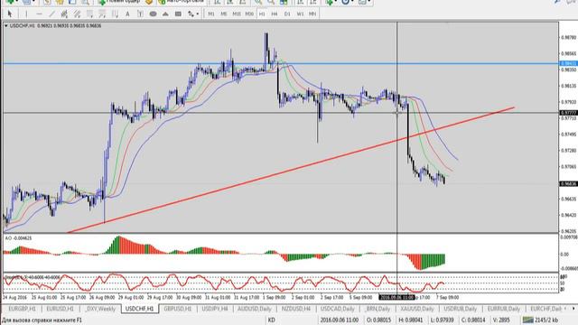Click the Новый ордер (New Order) button

(120, 2)
